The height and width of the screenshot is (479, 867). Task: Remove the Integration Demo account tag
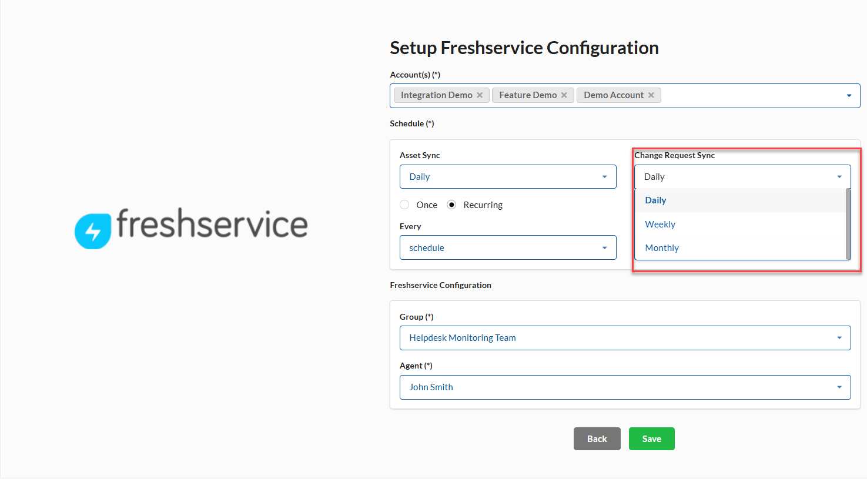coord(480,95)
